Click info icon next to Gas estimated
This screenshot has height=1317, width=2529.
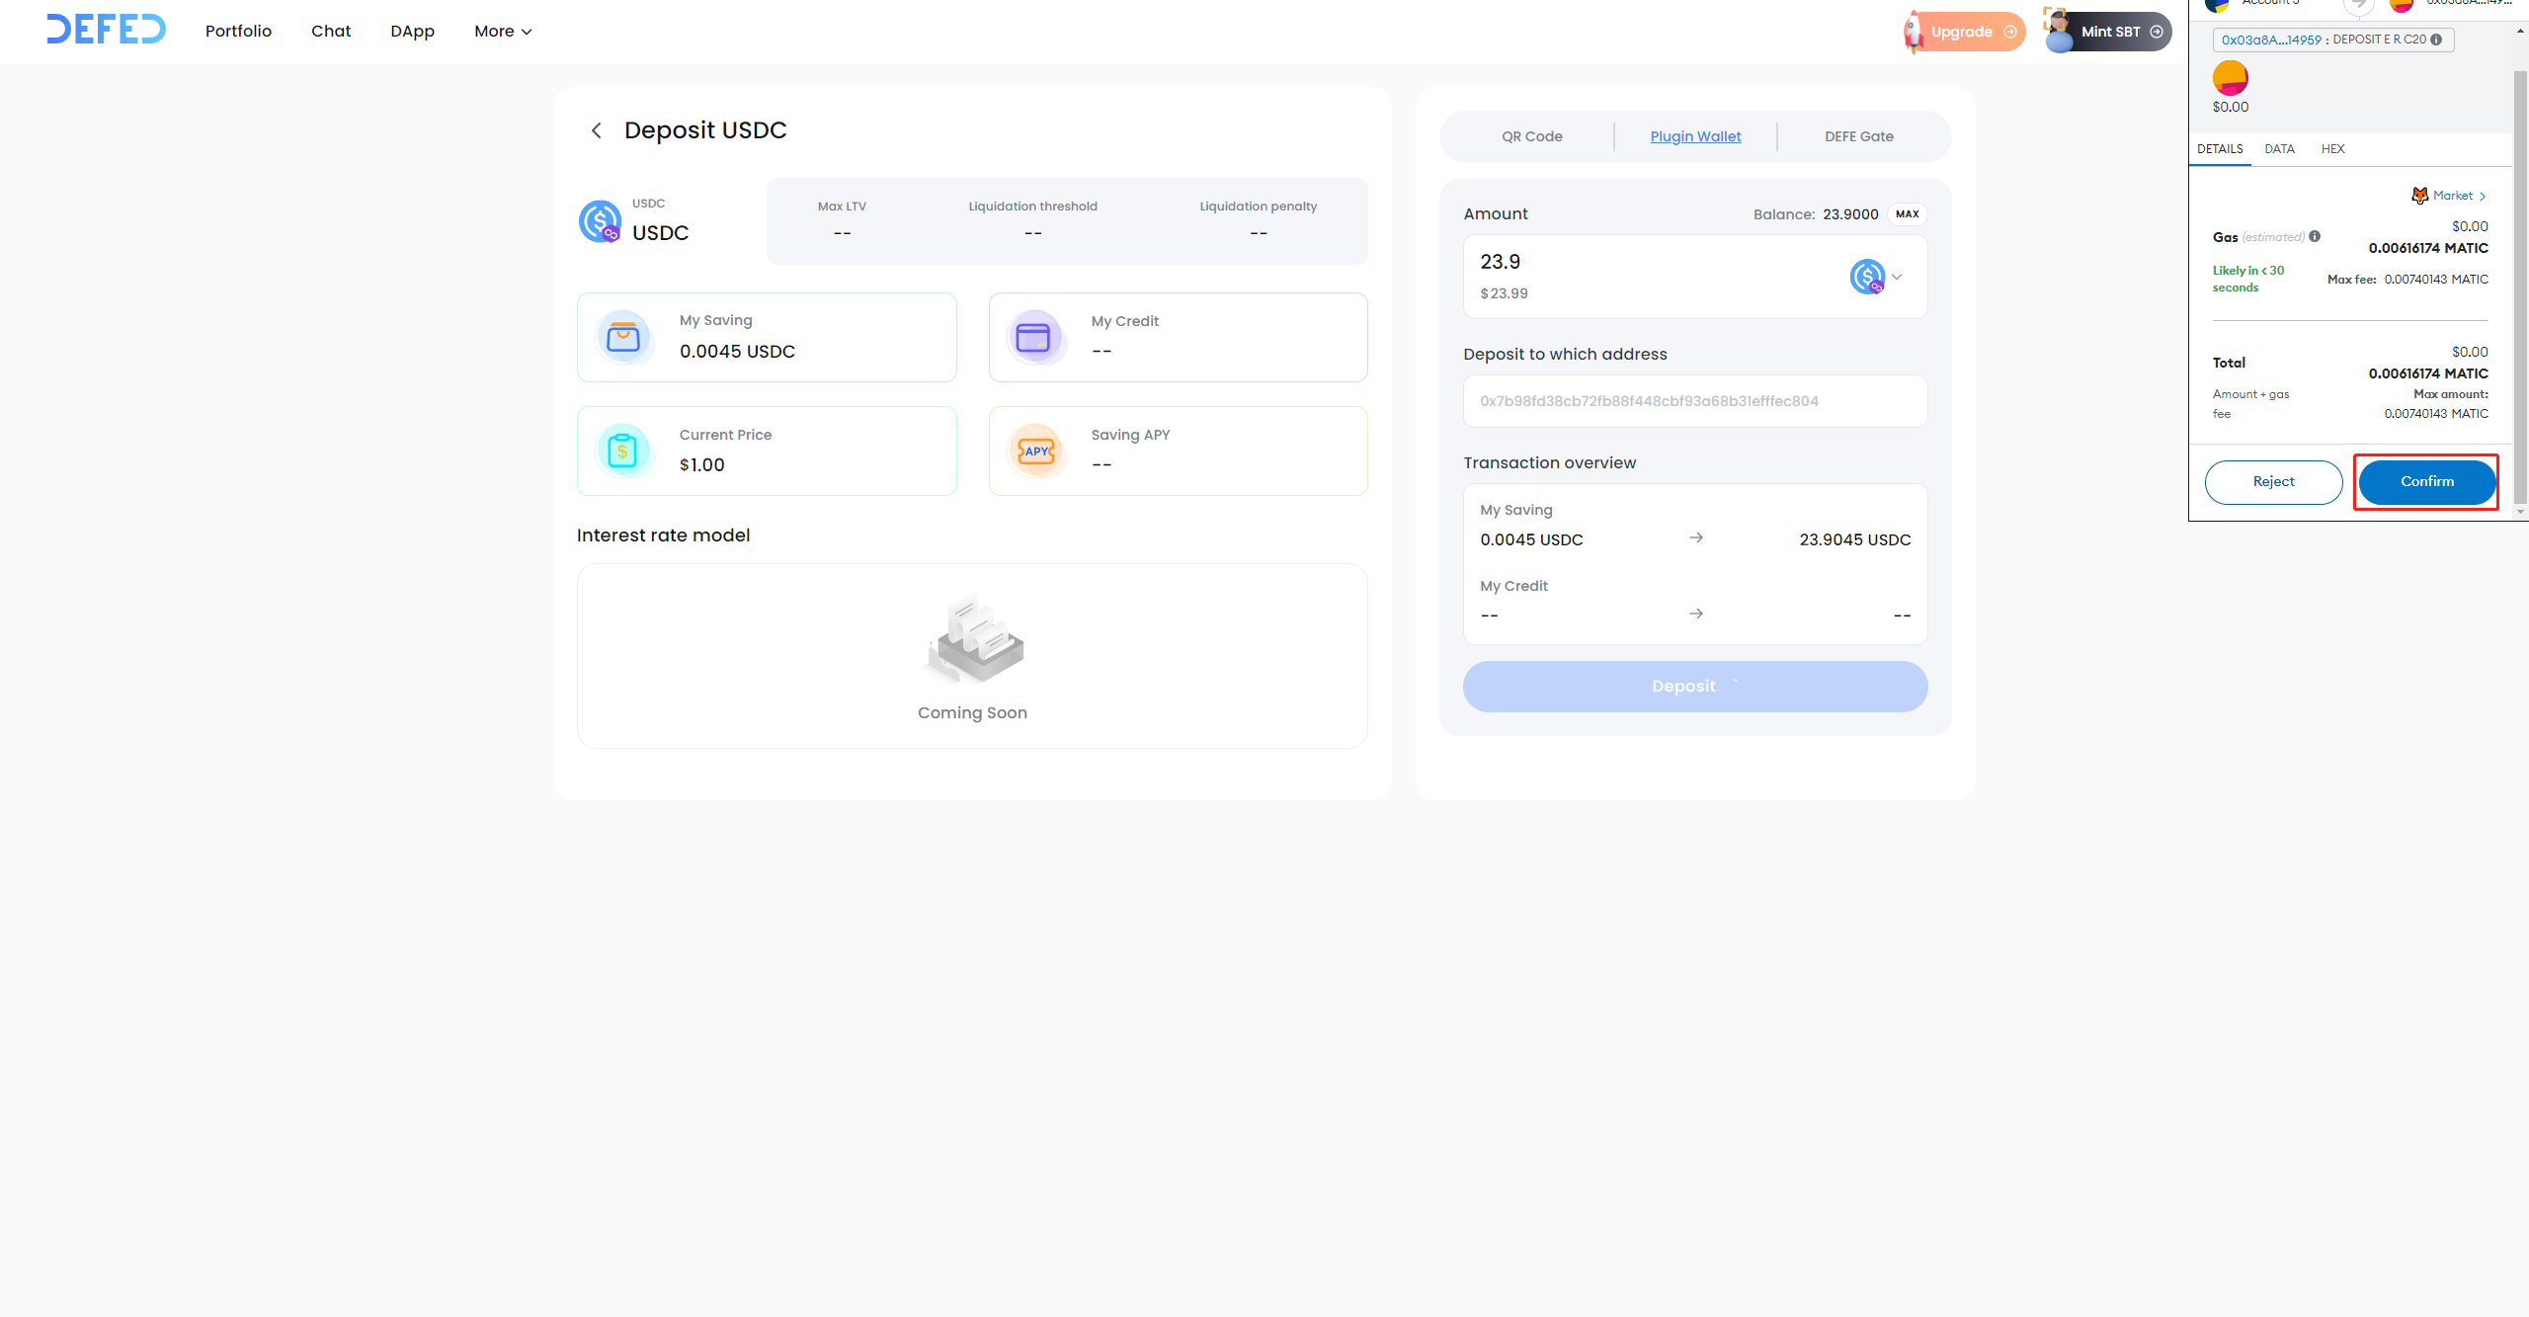click(x=2315, y=236)
